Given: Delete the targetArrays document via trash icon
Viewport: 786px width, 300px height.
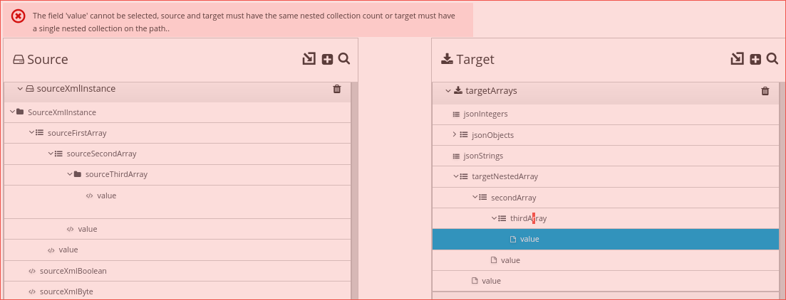Looking at the screenshot, I should coord(765,91).
